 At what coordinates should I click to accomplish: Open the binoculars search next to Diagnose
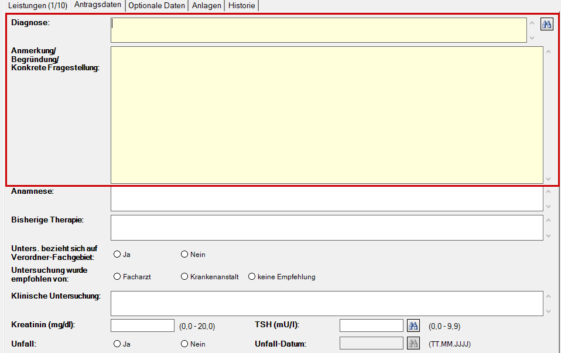(x=547, y=25)
